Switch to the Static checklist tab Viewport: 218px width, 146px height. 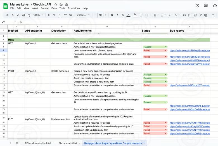coord(68,143)
